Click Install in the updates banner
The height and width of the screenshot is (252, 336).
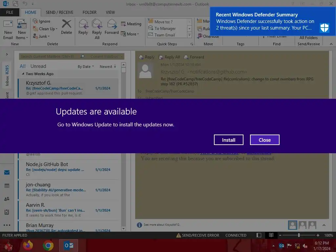pos(229,140)
